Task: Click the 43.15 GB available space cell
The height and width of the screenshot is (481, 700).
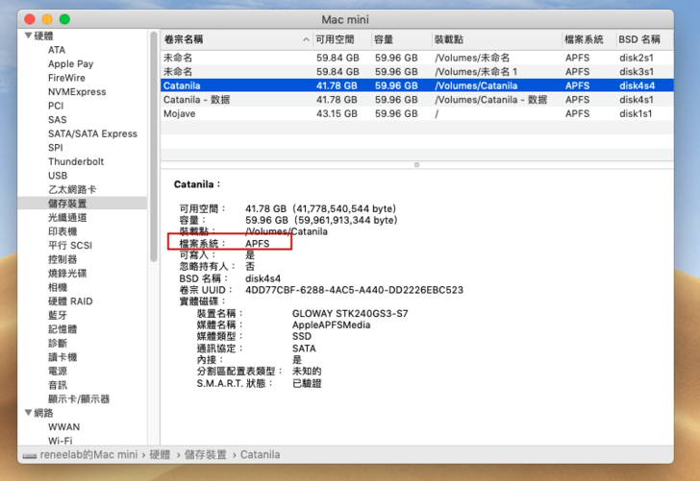Action: (x=337, y=113)
